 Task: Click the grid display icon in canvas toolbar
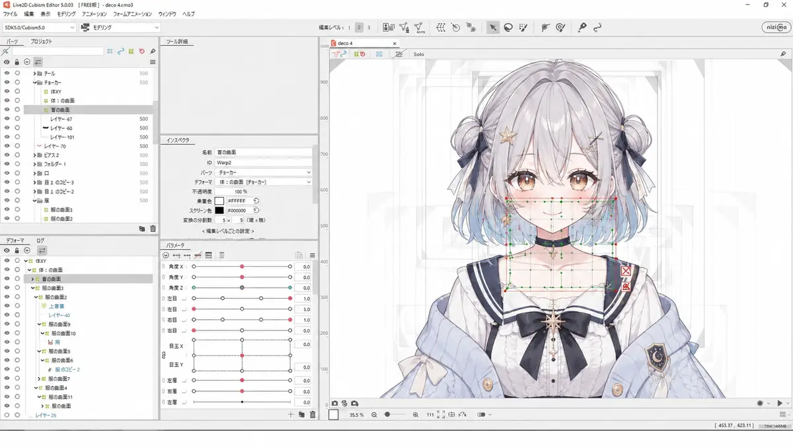point(398,54)
